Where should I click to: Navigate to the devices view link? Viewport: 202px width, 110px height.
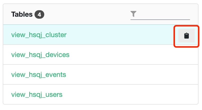click(x=40, y=55)
